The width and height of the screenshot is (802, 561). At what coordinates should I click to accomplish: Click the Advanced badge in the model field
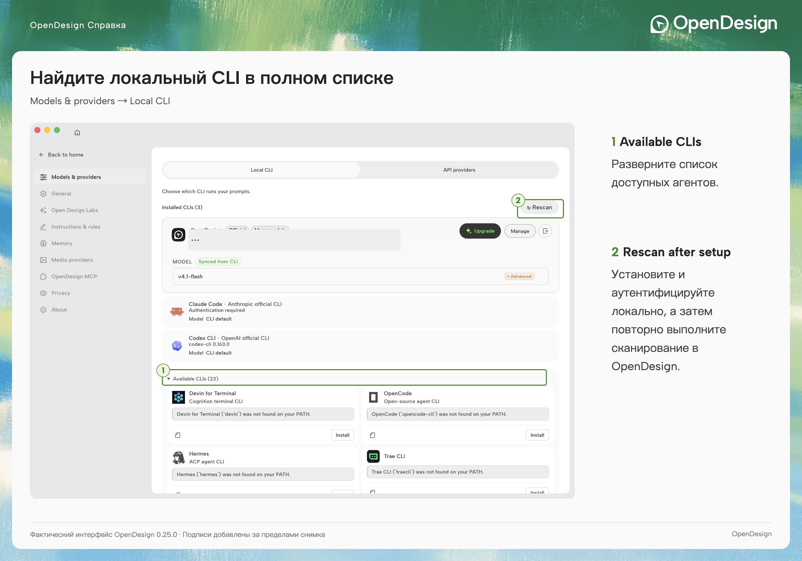[x=519, y=276]
